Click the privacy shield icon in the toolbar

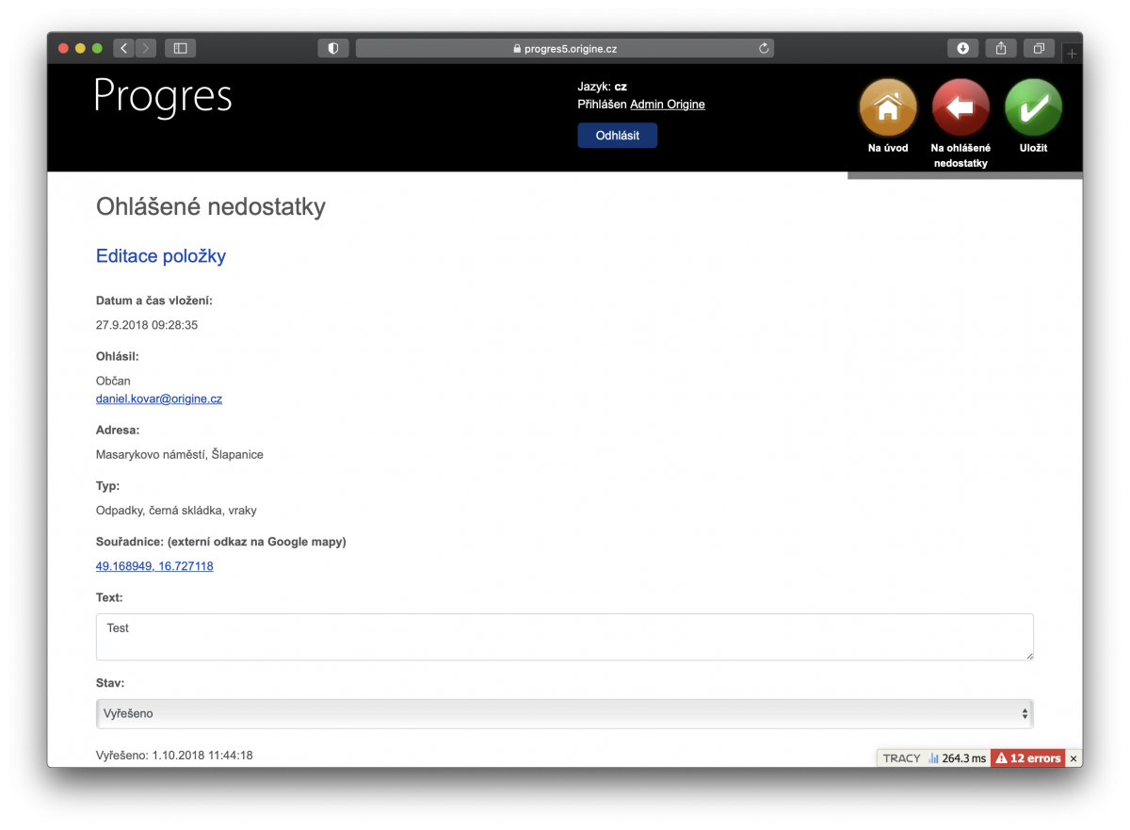[x=333, y=47]
